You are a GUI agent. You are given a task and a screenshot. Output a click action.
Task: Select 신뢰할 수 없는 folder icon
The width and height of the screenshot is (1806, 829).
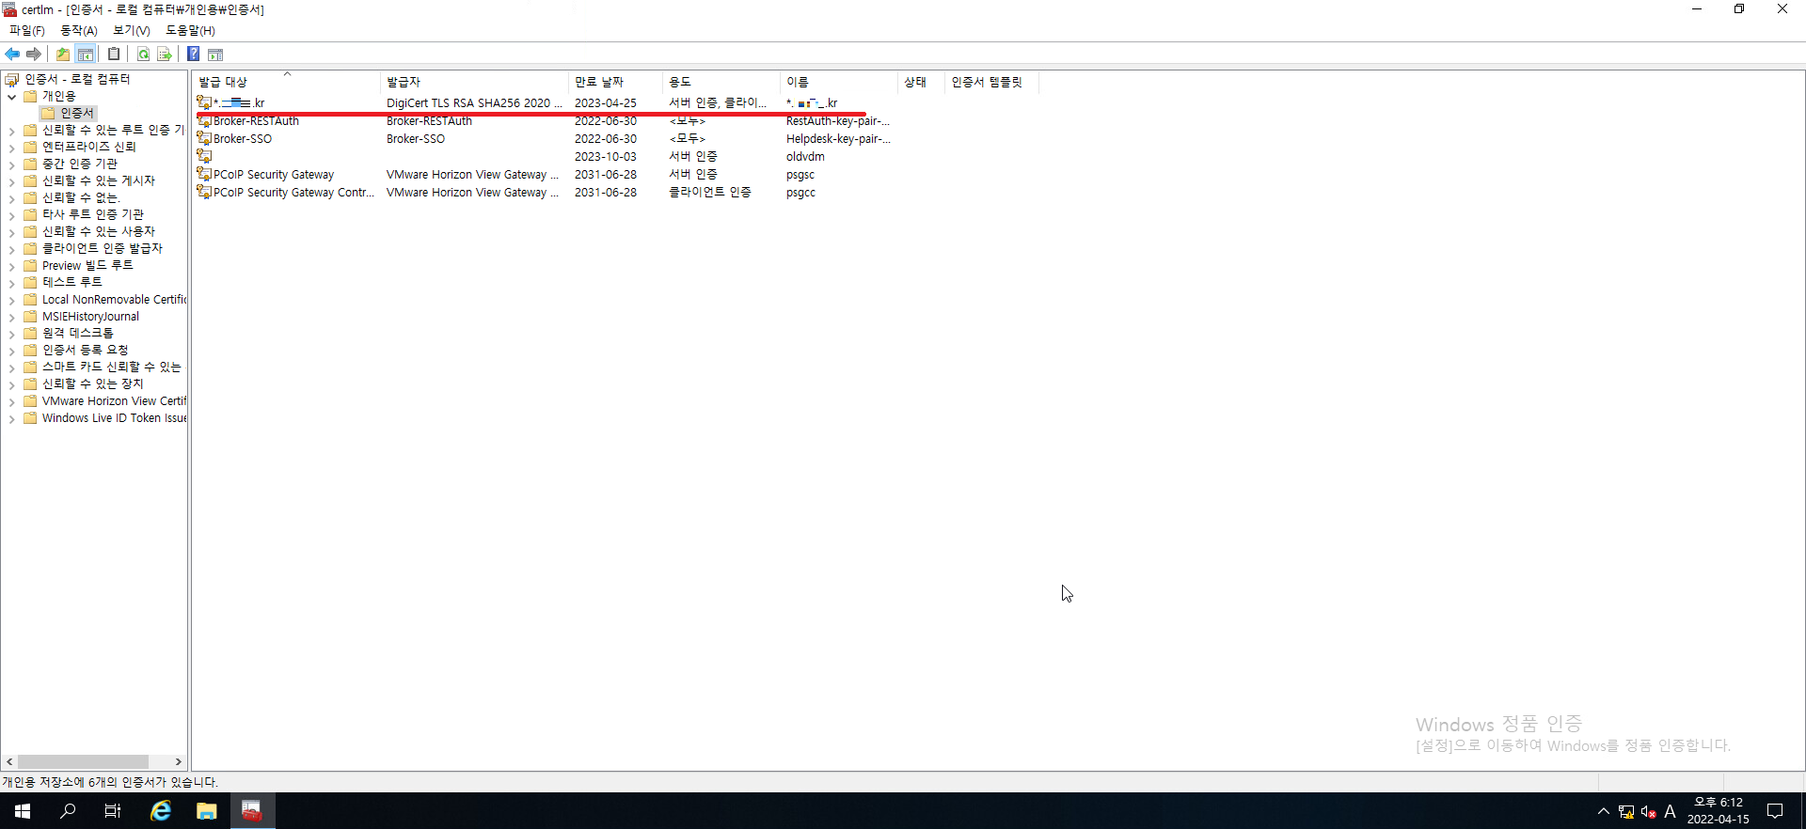coord(30,197)
